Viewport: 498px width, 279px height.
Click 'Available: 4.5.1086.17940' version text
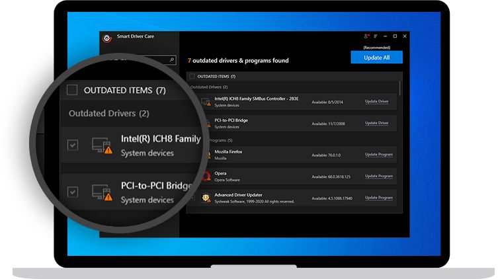332,198
